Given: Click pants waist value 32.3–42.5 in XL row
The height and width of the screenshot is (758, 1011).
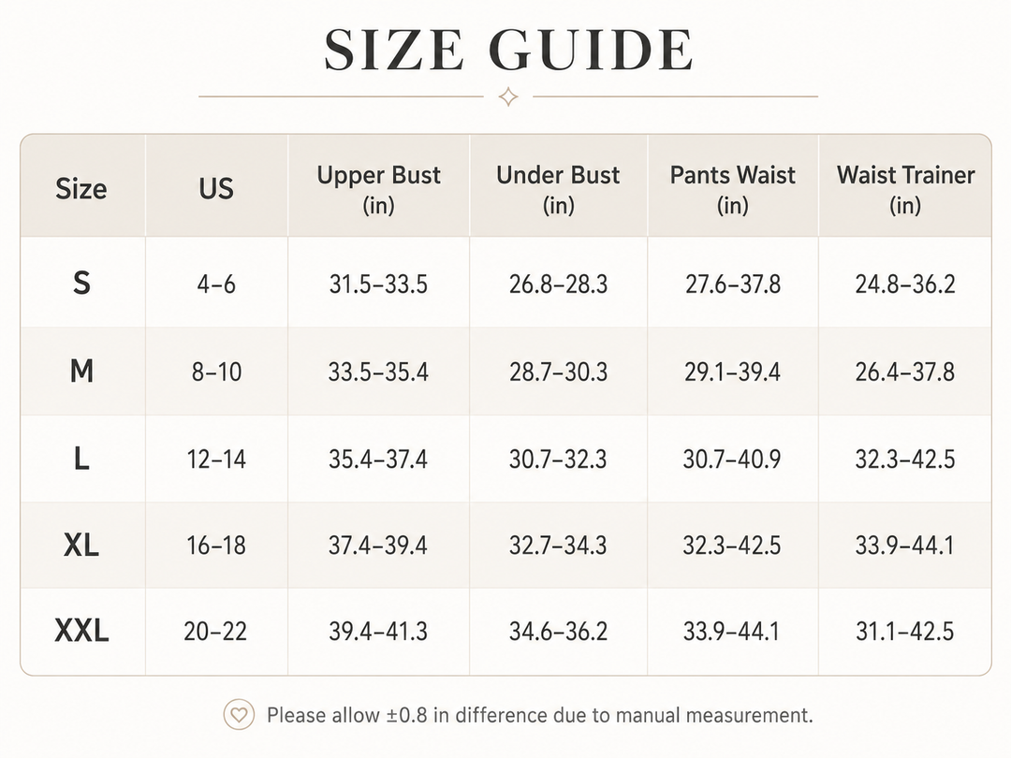Looking at the screenshot, I should coord(732,546).
